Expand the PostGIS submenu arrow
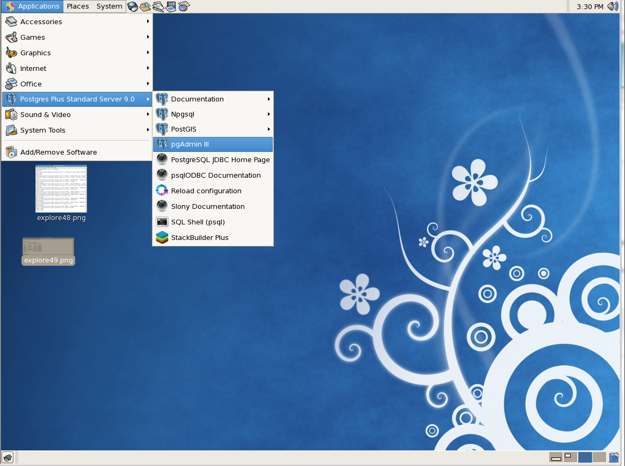 pyautogui.click(x=268, y=129)
